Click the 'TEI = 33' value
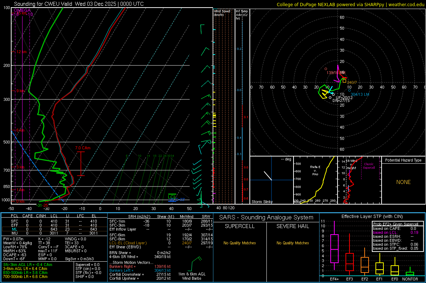 (x=72, y=243)
